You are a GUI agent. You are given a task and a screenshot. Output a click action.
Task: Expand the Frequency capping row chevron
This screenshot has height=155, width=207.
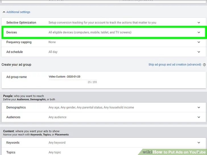click(199, 42)
